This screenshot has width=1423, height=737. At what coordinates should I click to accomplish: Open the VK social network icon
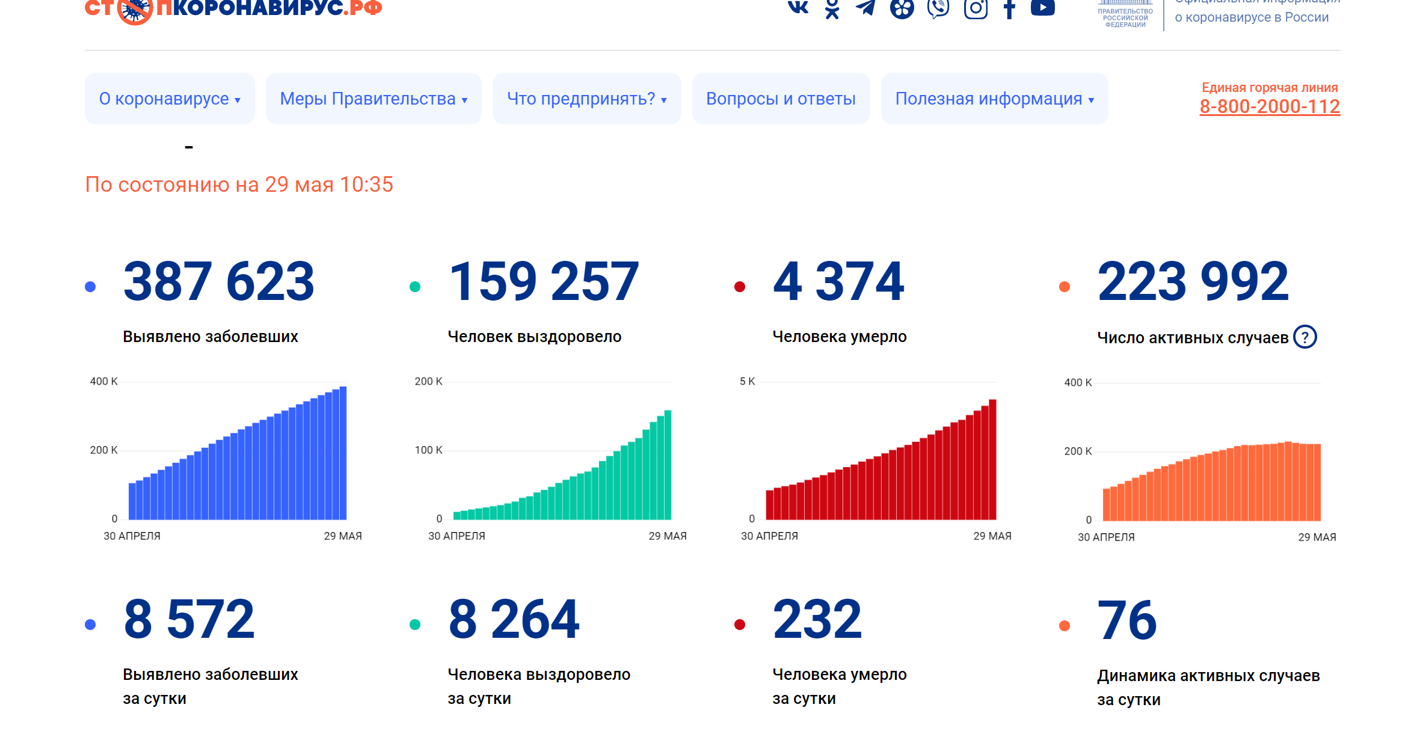[798, 7]
